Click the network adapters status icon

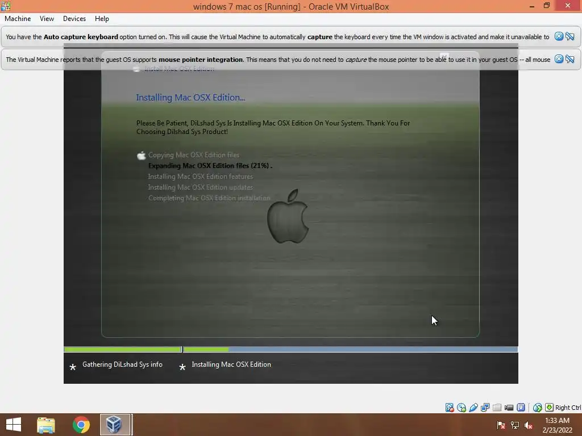485,408
